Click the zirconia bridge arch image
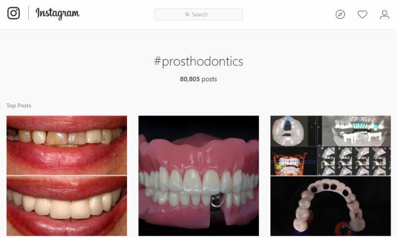 tap(331, 206)
